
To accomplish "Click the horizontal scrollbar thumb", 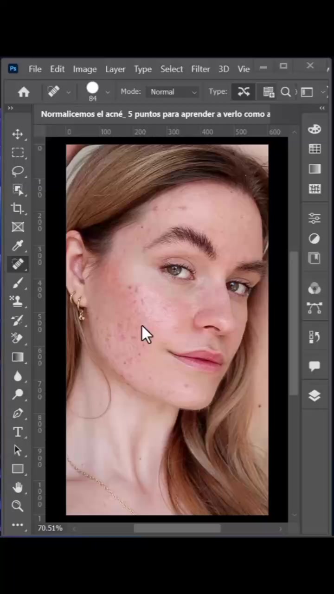I will 177,529.
